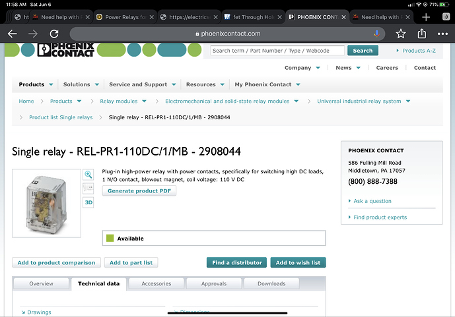Screen dimensions: 455x317
Task: Tap the browser share icon
Action: [x=421, y=34]
